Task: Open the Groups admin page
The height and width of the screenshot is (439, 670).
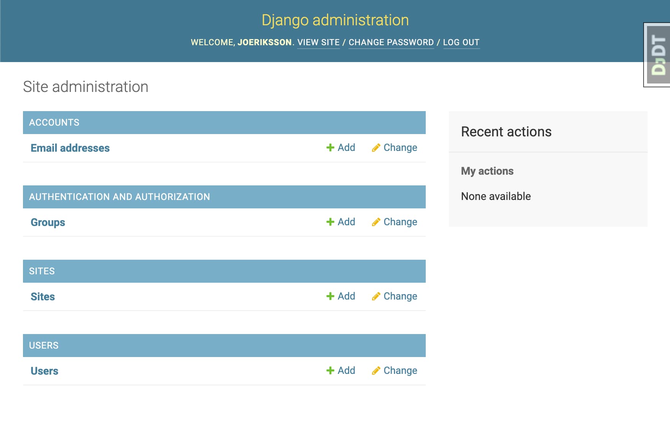Action: click(47, 222)
